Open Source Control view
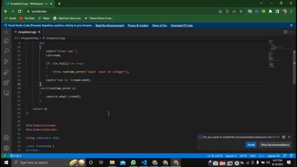This screenshot has height=167, width=297. coord(6,62)
